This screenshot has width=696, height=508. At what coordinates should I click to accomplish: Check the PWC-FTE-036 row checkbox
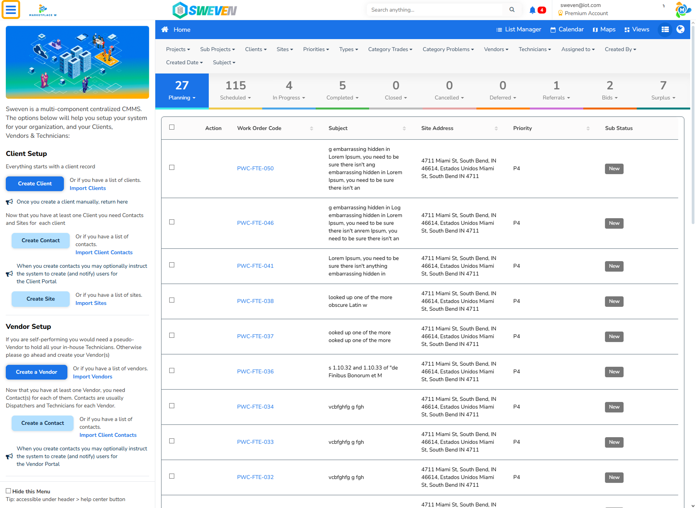click(x=172, y=371)
